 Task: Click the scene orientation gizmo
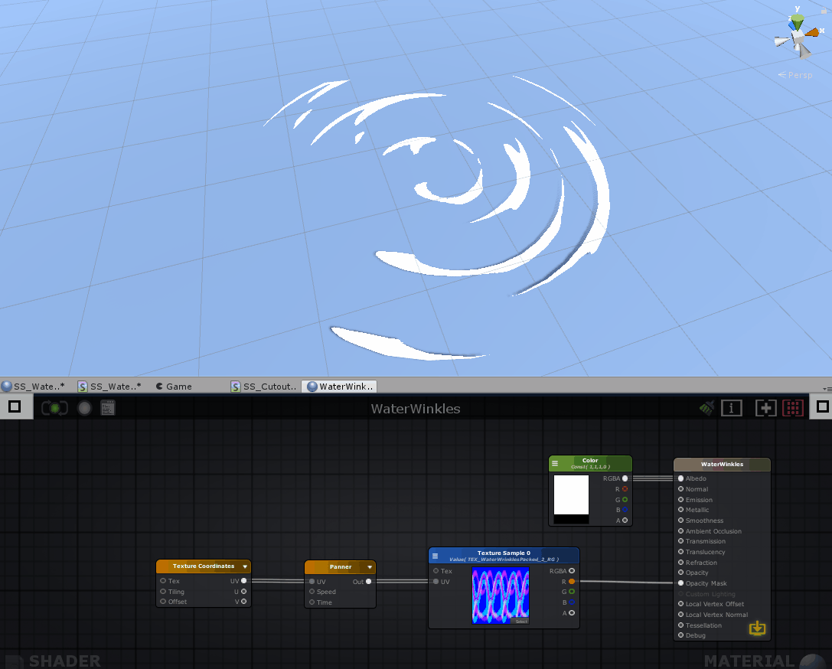pos(798,38)
